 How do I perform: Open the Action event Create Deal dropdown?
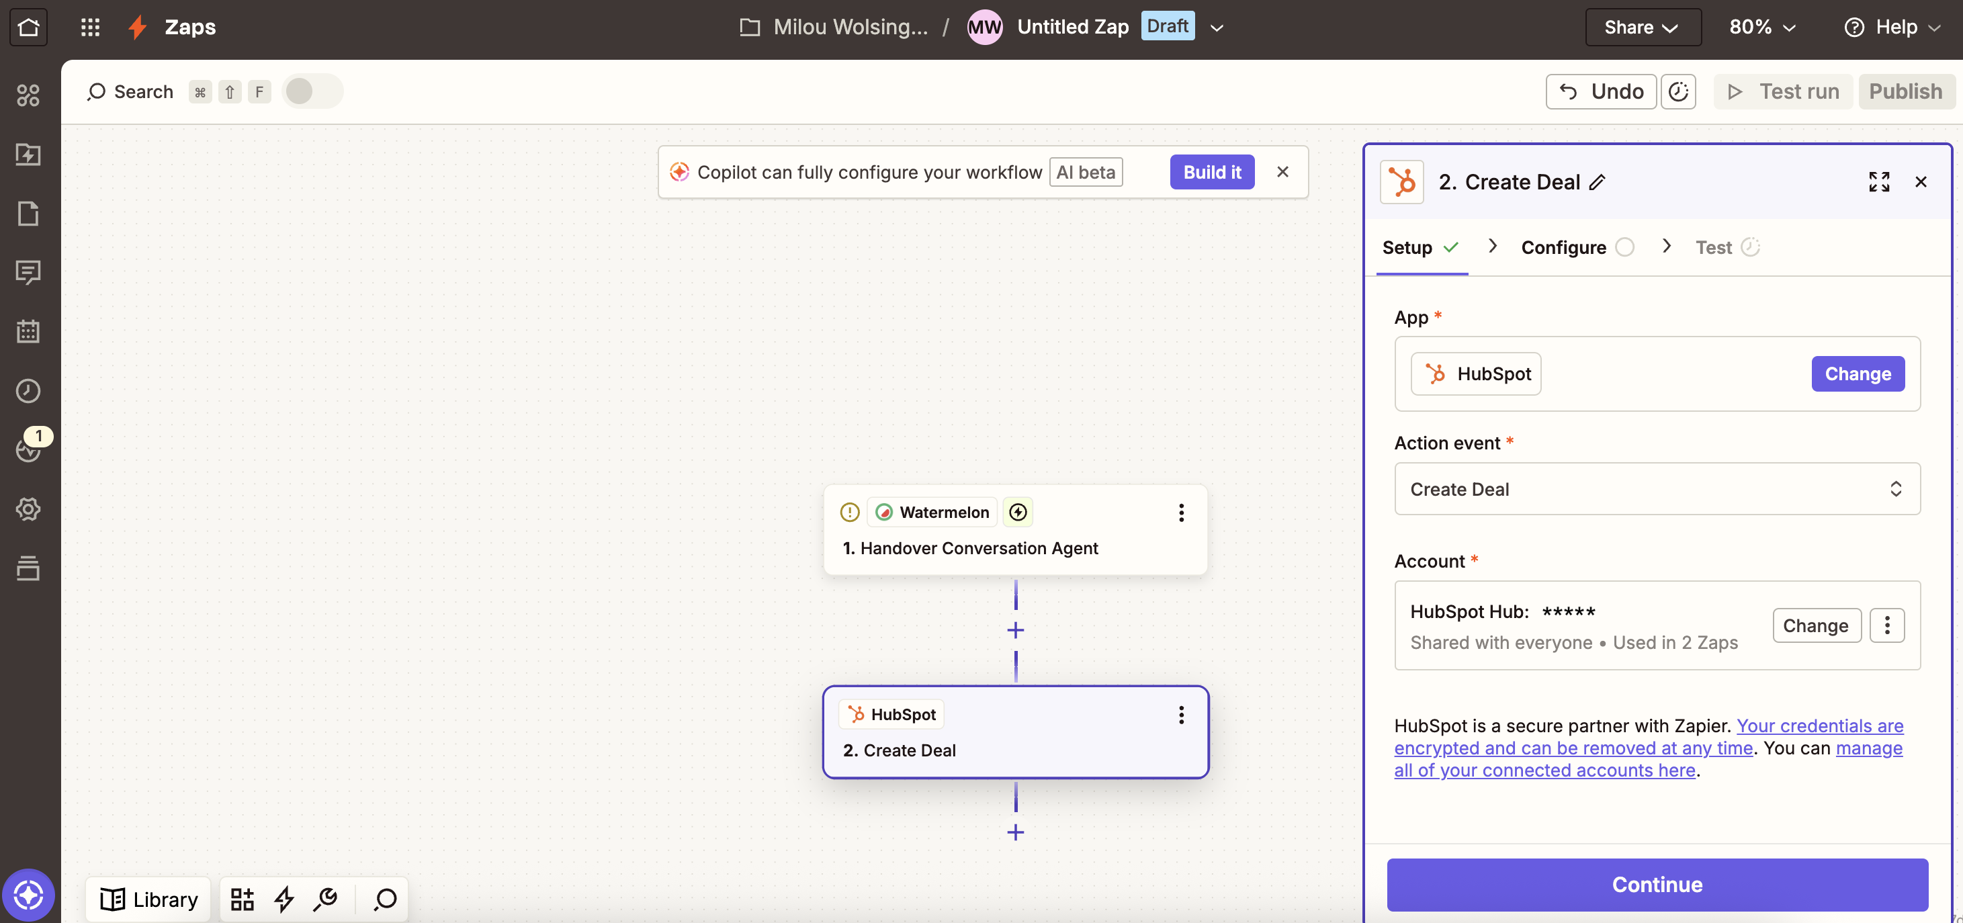(x=1656, y=488)
